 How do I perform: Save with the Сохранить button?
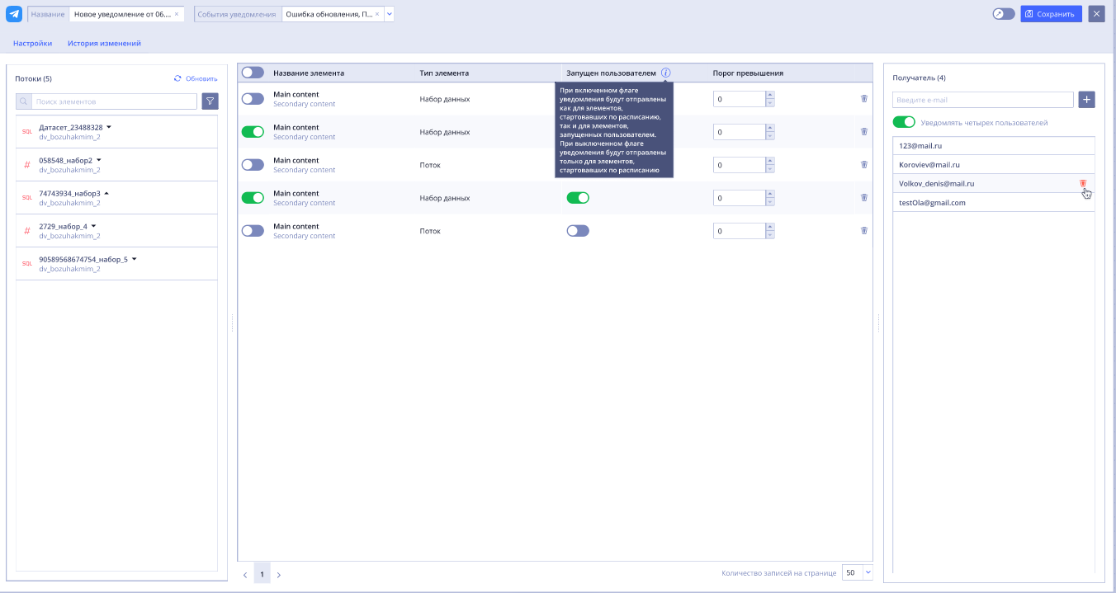[x=1051, y=14]
